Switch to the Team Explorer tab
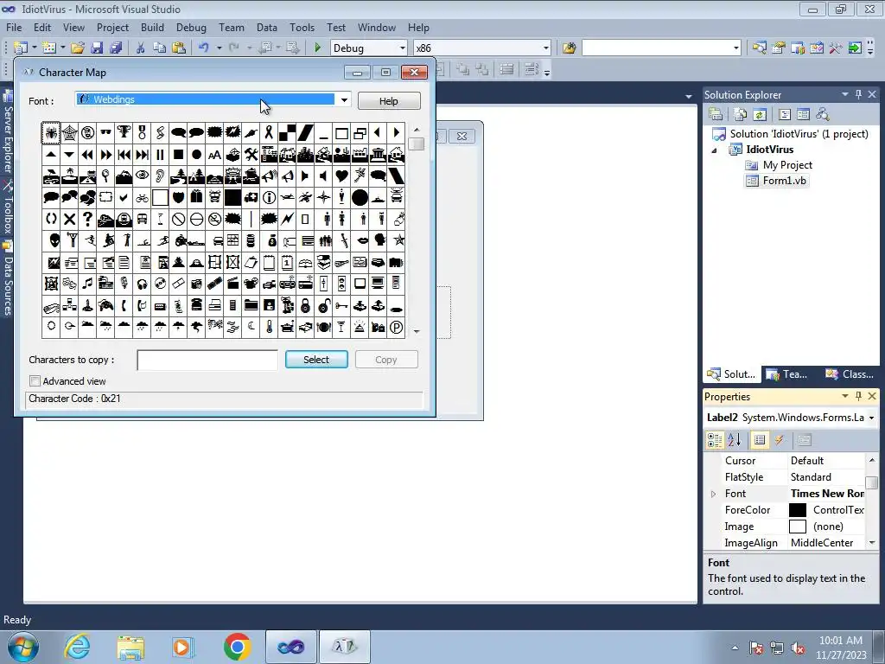 pos(788,373)
